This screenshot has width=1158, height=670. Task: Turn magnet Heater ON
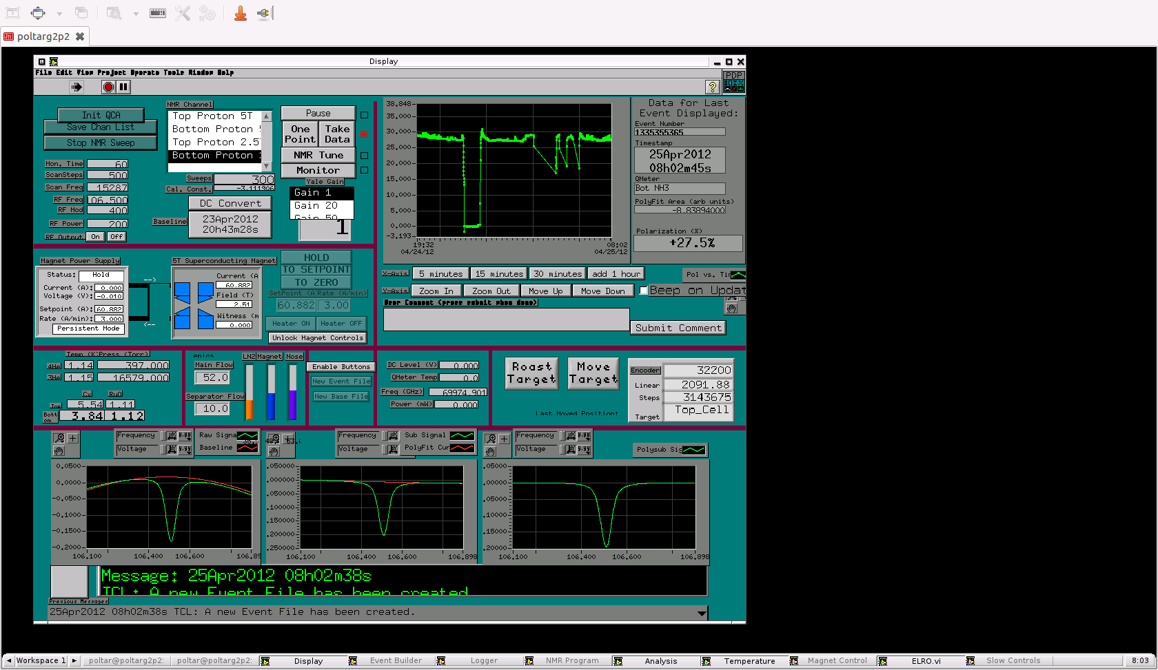291,324
